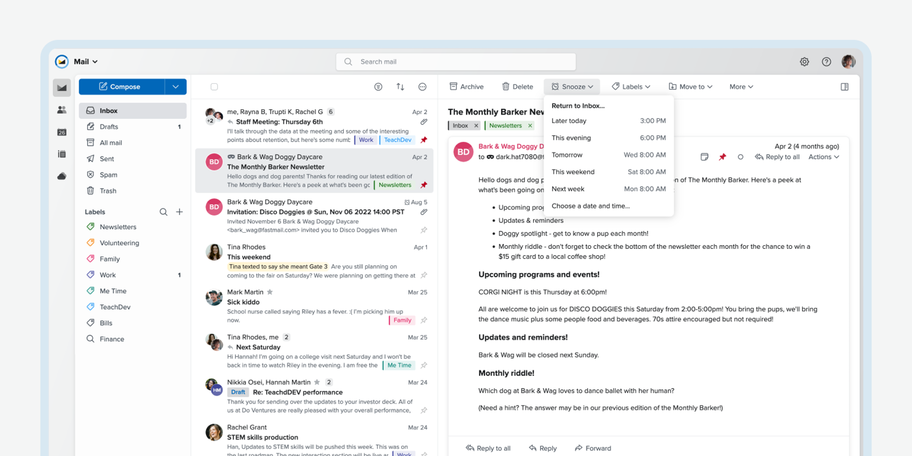
Task: Open the Compose split-button dropdown arrow
Action: (x=175, y=86)
